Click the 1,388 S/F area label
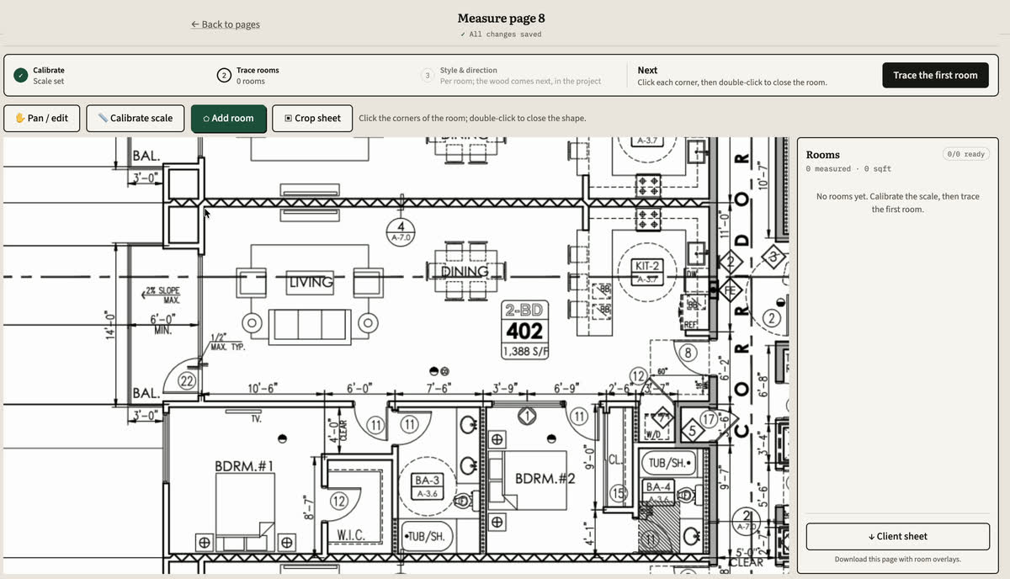This screenshot has height=579, width=1010. click(526, 351)
